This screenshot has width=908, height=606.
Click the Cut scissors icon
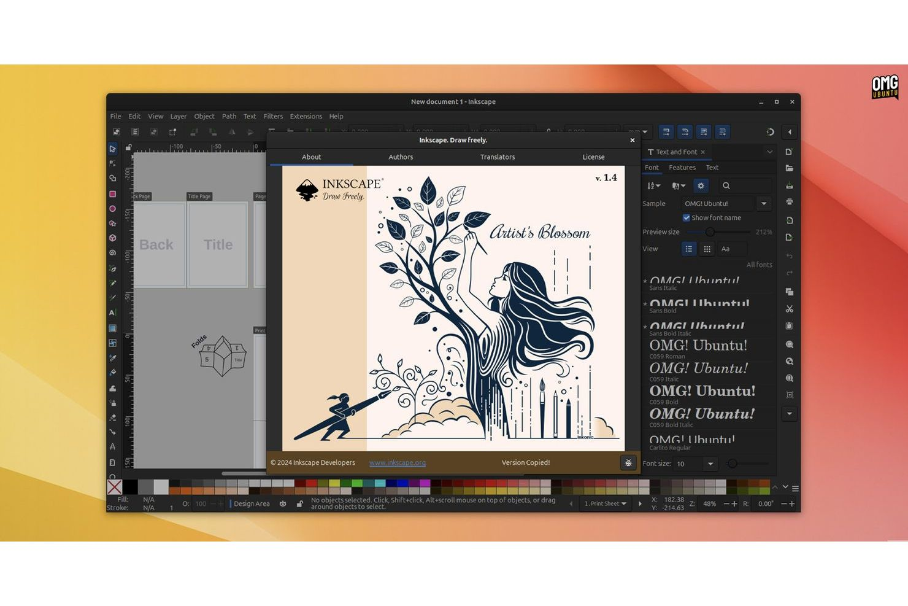coord(790,309)
